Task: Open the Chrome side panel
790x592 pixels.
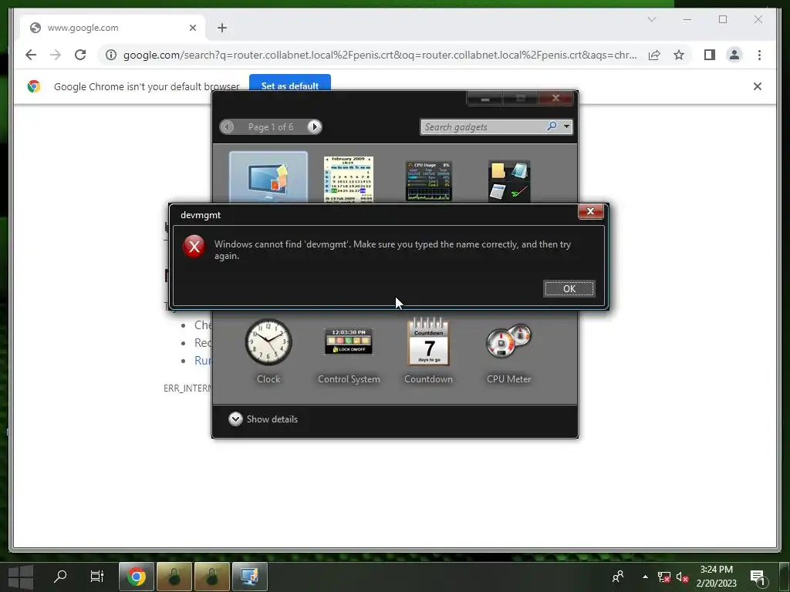Action: pyautogui.click(x=710, y=55)
